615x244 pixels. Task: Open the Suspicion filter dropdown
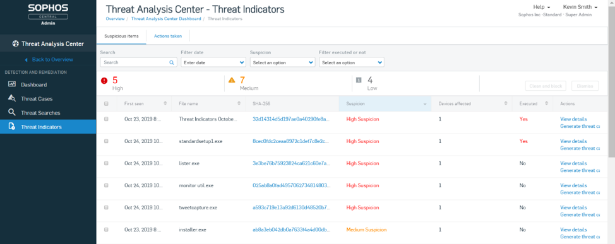coord(282,62)
